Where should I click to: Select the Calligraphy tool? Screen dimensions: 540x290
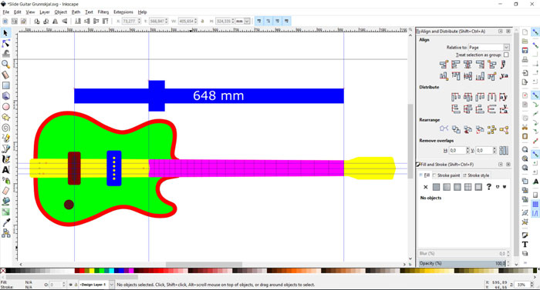(5, 159)
